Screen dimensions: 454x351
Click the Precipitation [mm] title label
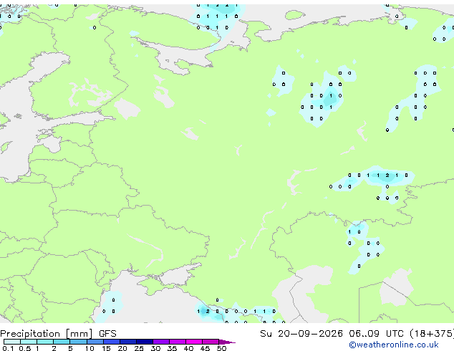click(47, 334)
